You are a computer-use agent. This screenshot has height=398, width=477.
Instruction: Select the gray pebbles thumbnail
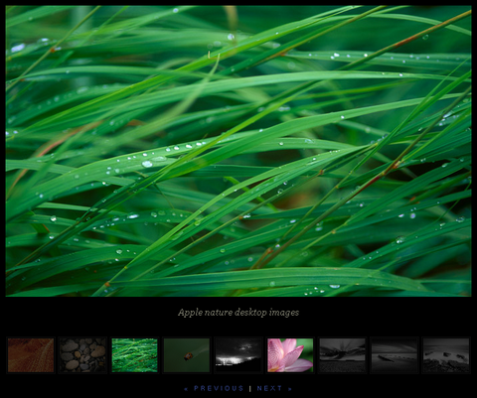pos(82,355)
